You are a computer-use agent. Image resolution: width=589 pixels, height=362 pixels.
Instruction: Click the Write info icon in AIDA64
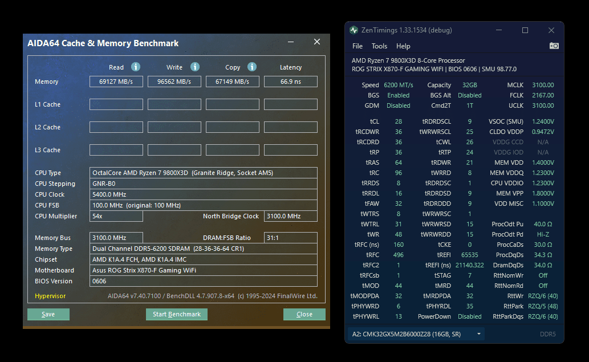coord(194,67)
